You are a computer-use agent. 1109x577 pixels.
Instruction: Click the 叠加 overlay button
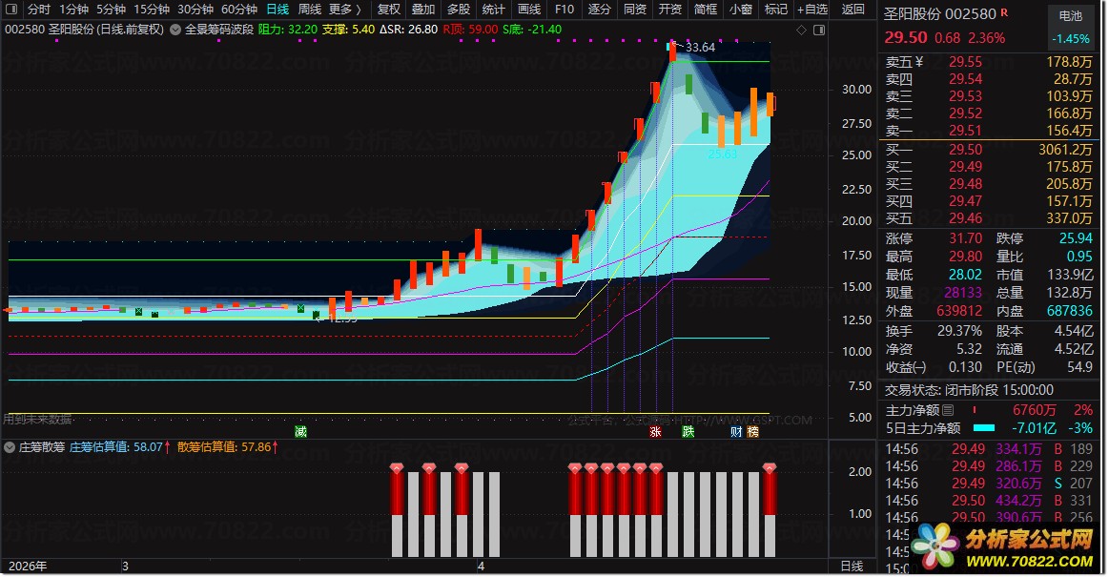(423, 10)
